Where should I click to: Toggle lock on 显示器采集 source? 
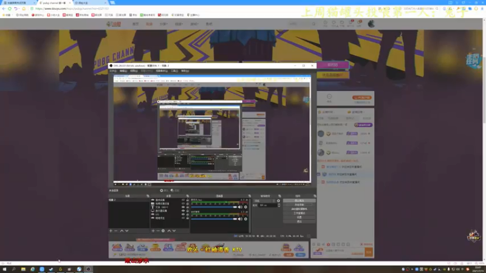(x=188, y=211)
